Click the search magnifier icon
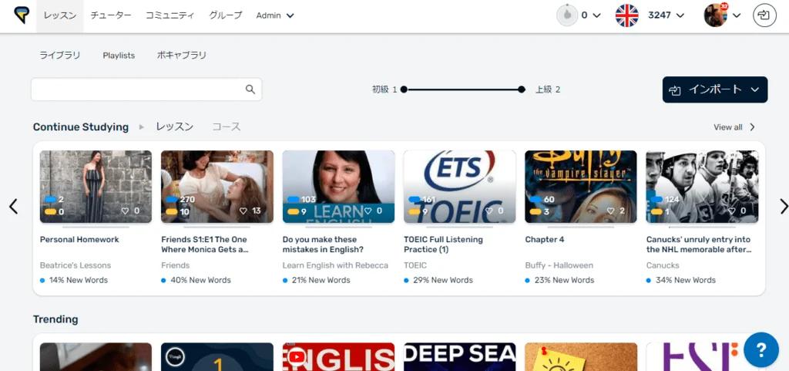Viewport: 789px width, 371px height. coord(250,89)
